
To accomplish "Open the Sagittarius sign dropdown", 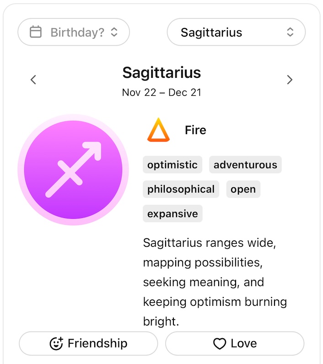I will [236, 32].
